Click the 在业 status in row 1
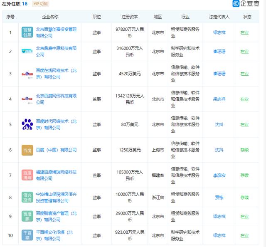 [x=244, y=32]
